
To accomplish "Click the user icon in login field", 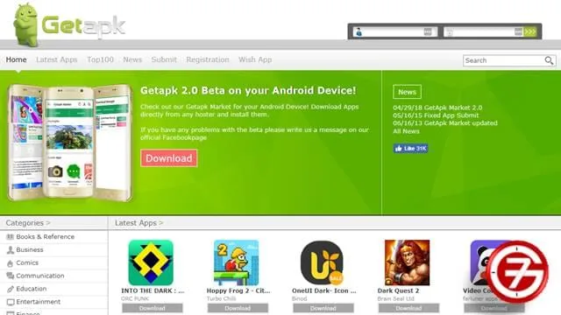I will [359, 32].
